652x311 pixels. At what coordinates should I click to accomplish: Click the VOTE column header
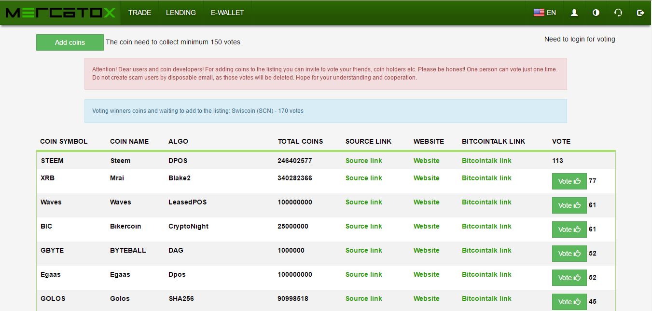(561, 141)
